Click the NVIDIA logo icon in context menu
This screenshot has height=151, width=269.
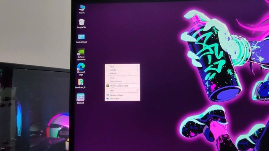point(108,86)
